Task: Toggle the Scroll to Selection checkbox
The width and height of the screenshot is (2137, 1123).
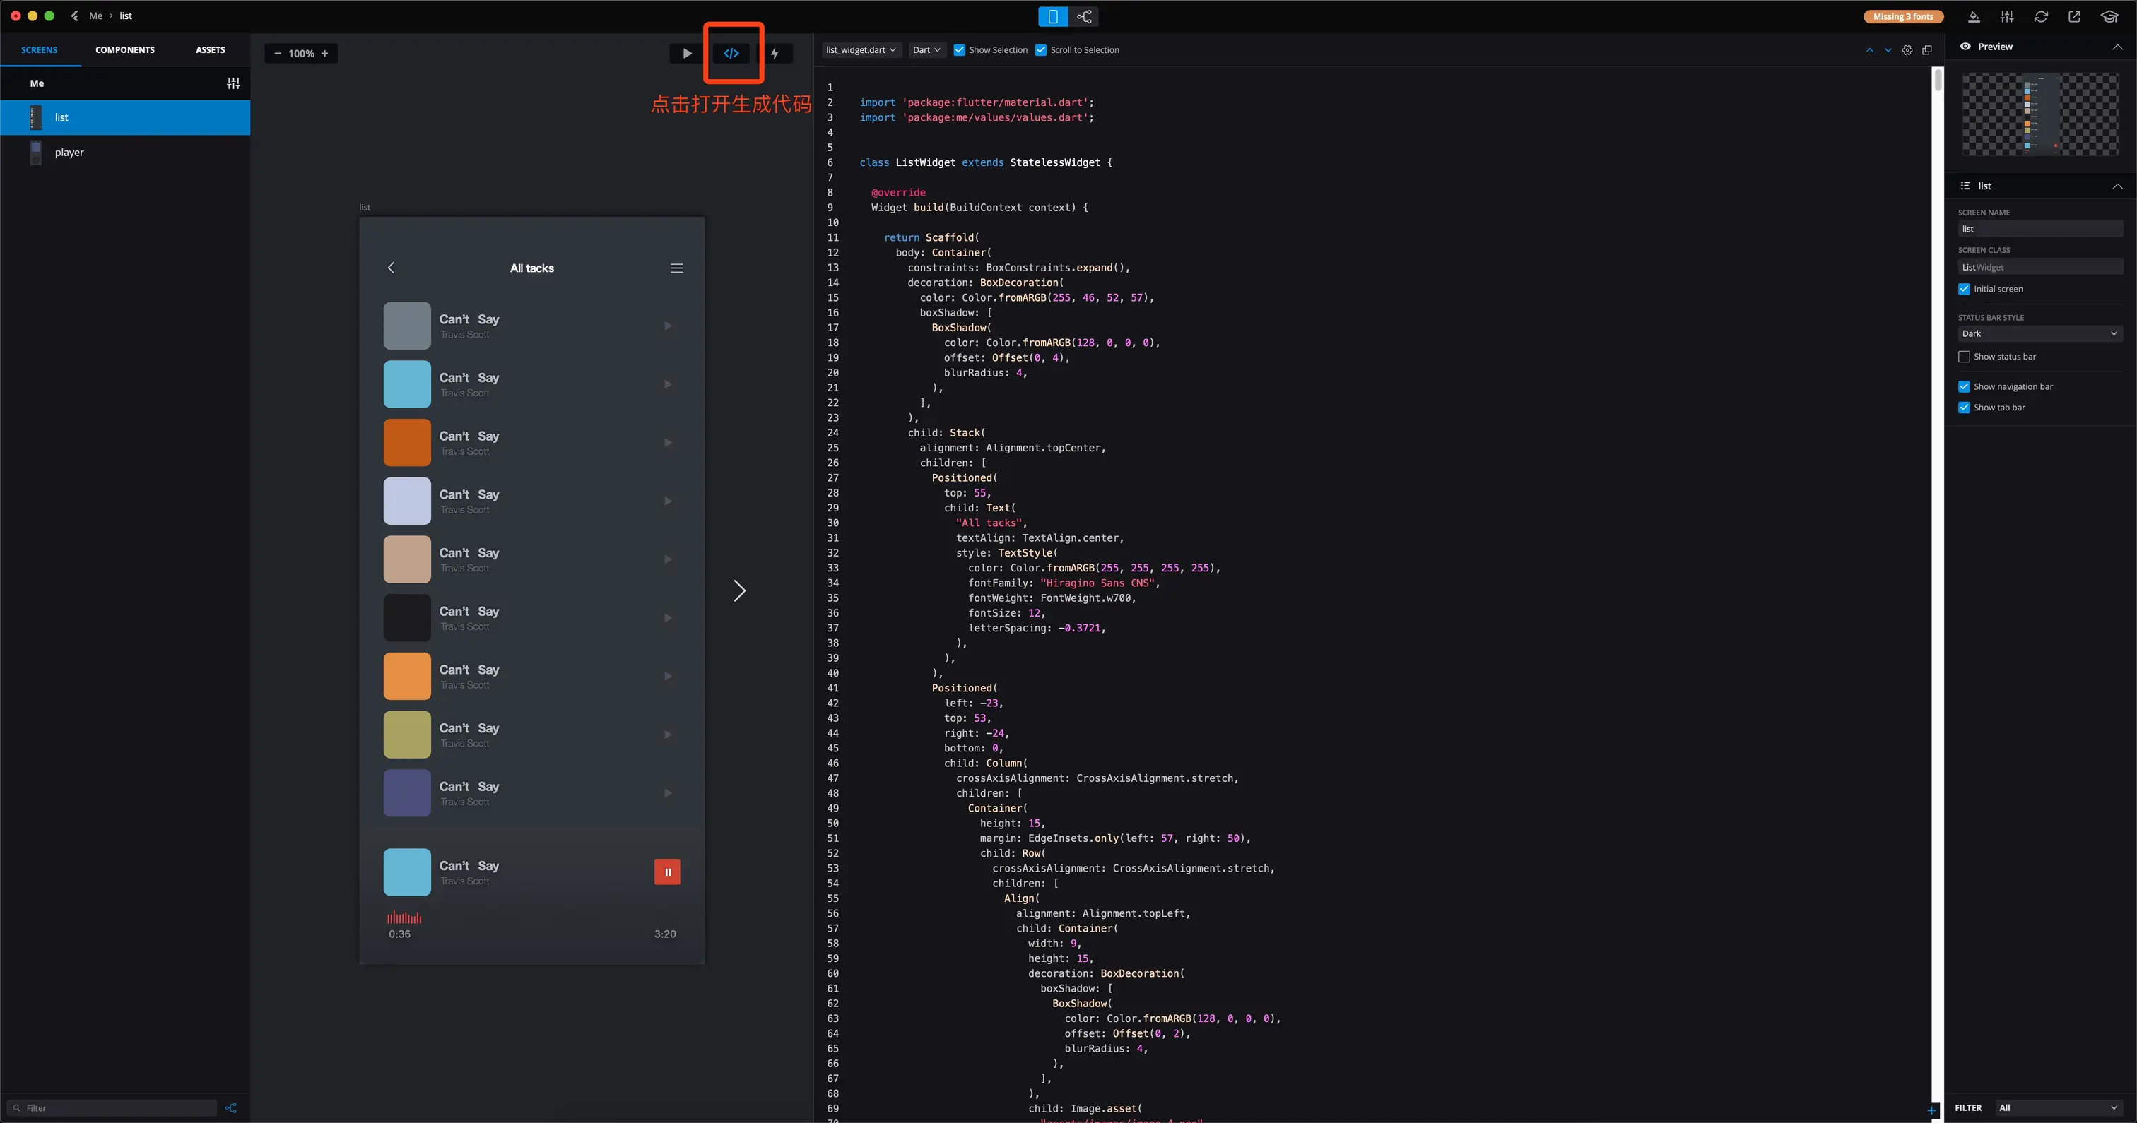Action: 1041,49
